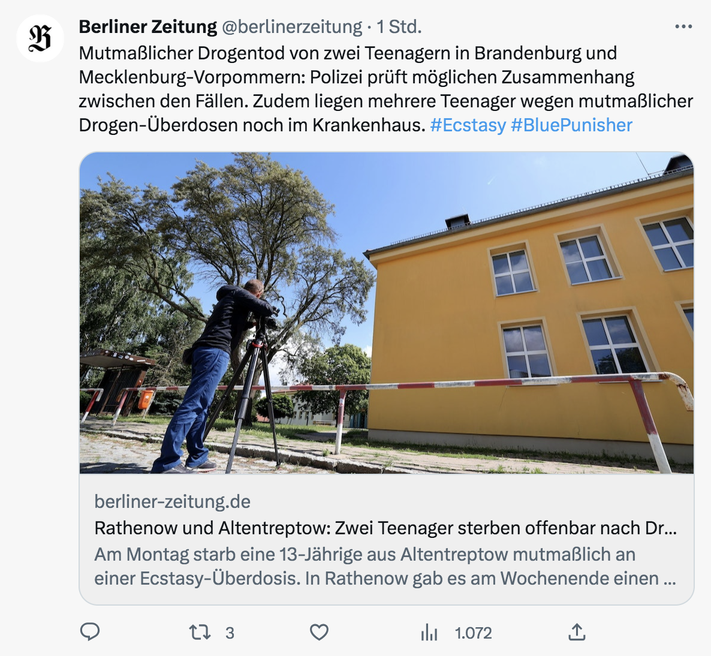This screenshot has height=656, width=711.
Task: Click the 1 Std. timestamp
Action: [399, 27]
